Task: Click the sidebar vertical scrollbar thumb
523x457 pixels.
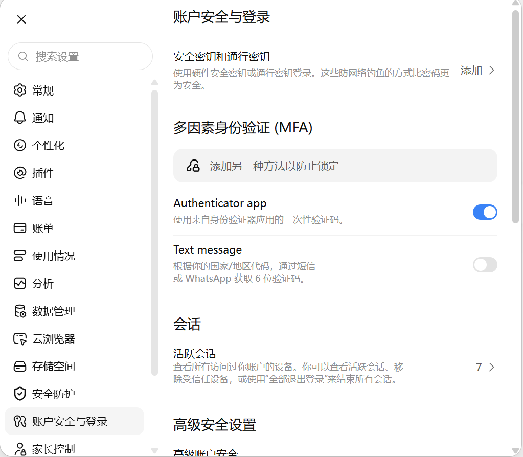Action: point(154,233)
